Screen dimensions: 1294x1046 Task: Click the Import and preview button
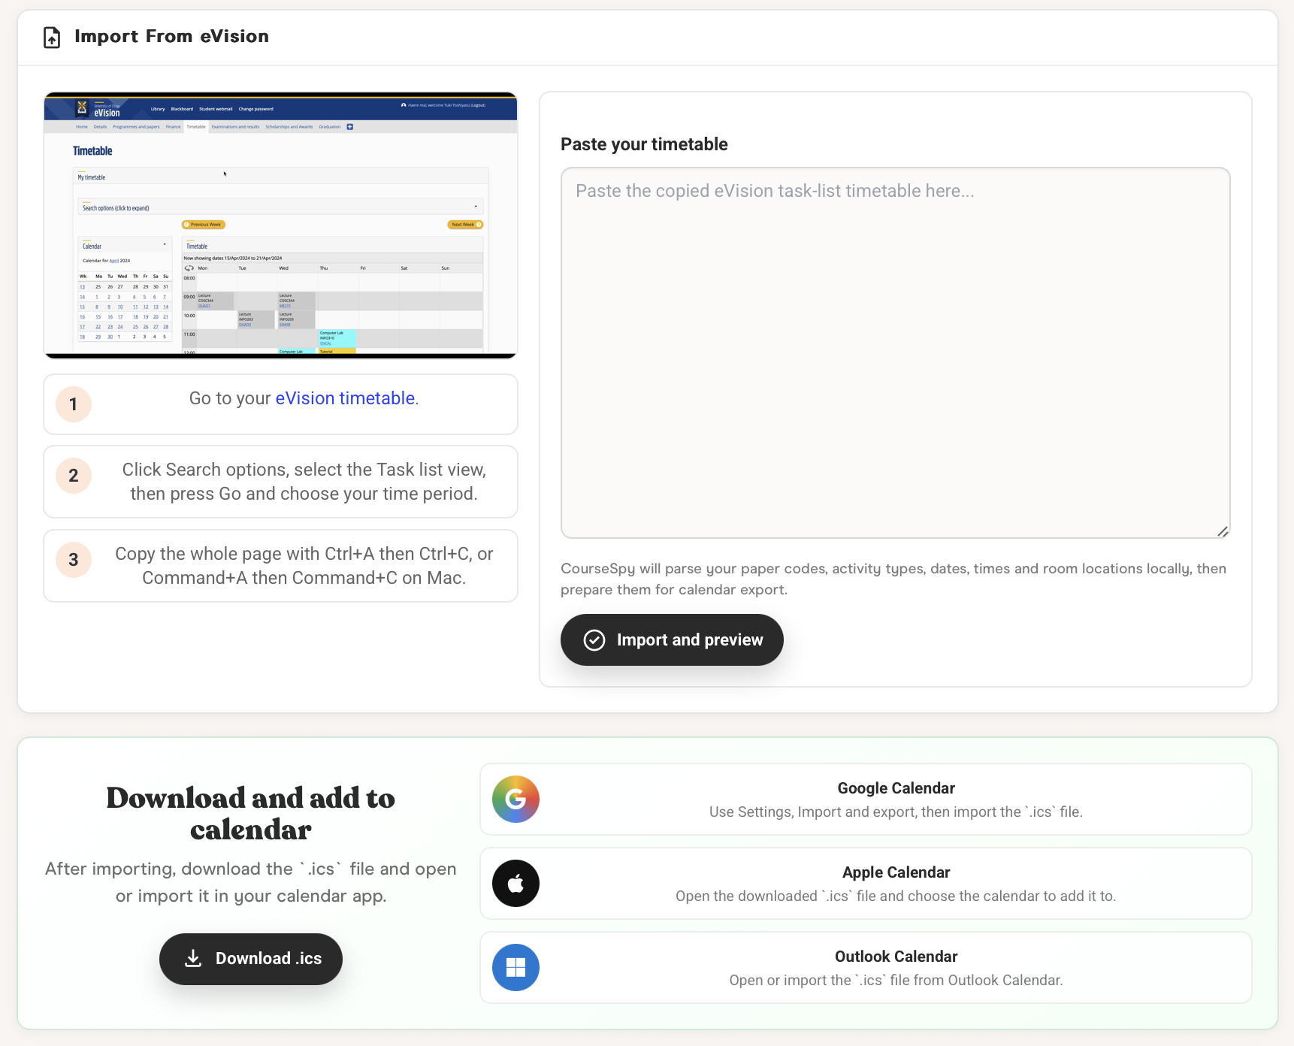coord(672,639)
